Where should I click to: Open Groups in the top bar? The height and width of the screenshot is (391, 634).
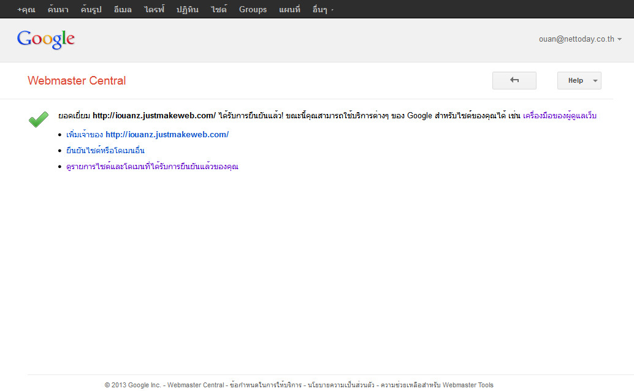253,9
